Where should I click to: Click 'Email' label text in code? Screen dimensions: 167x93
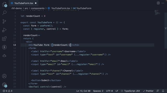[x=64, y=61]
